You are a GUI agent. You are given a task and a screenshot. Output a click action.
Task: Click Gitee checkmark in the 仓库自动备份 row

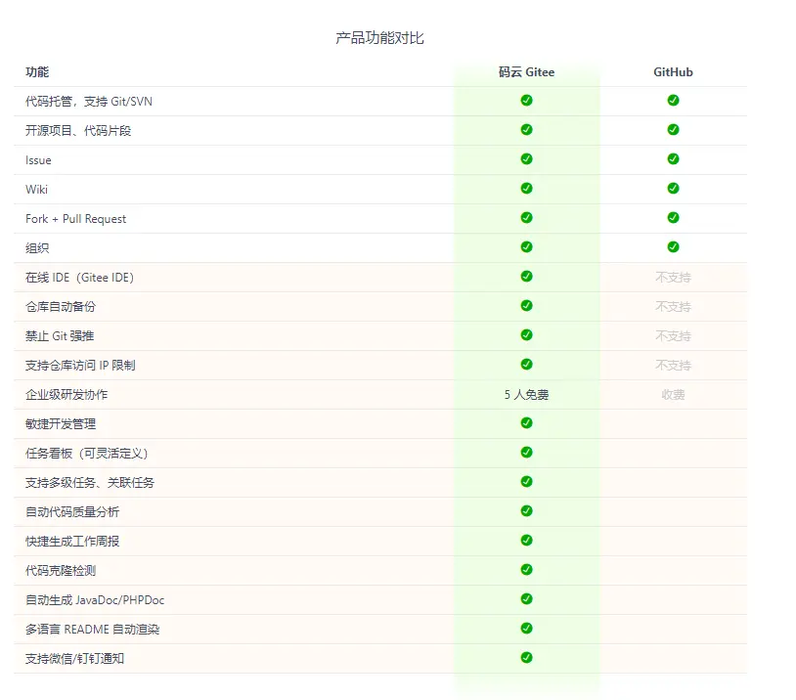[526, 306]
